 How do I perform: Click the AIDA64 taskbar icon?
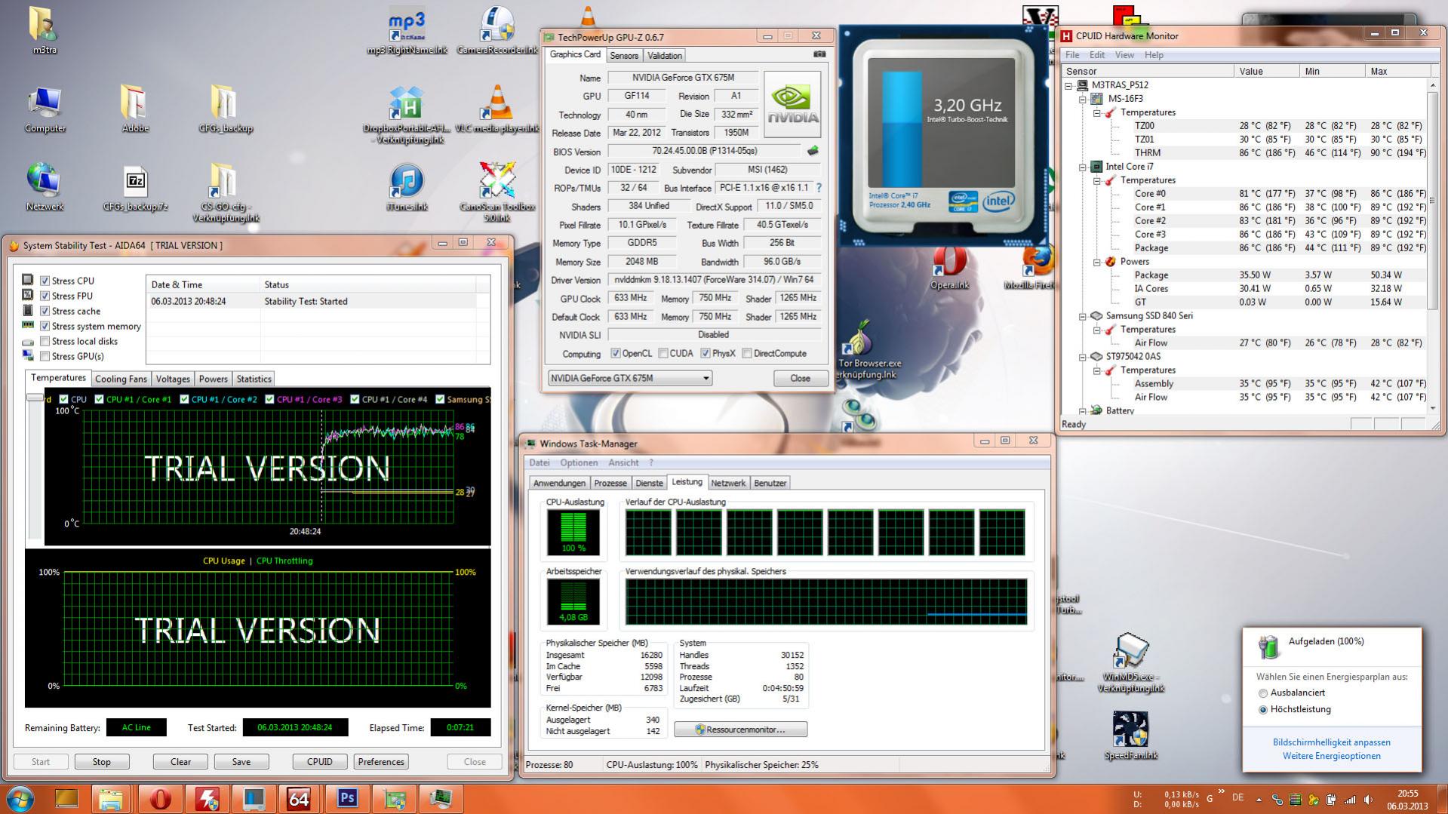tap(299, 798)
